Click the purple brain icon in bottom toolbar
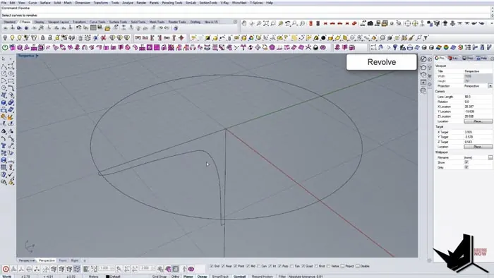Viewport: 494px width, 278px height. tap(191, 269)
